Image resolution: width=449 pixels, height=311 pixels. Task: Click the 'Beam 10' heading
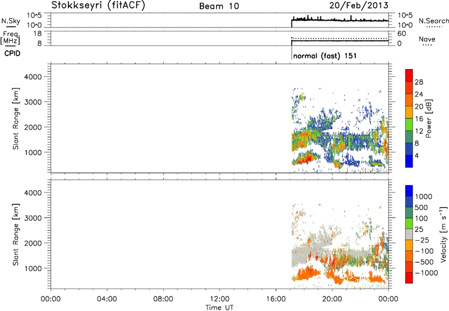219,6
